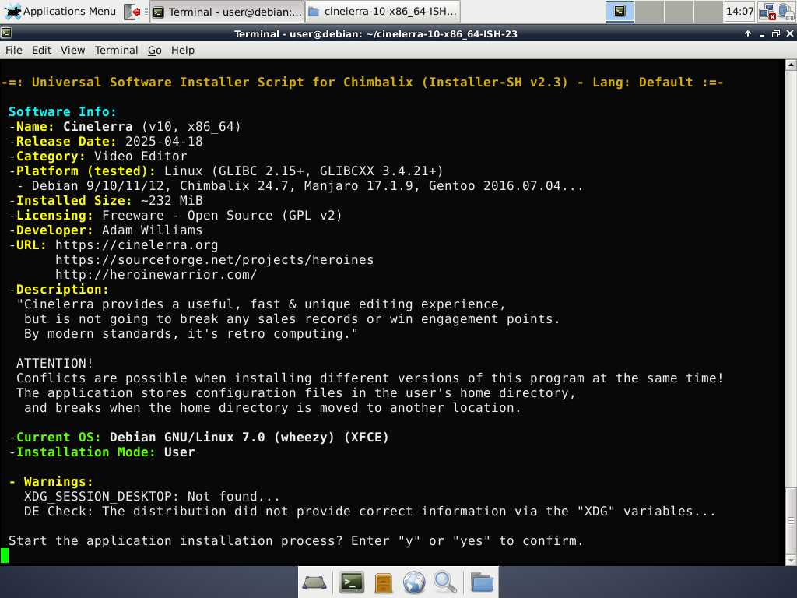The image size is (797, 598).
Task: Click the "Universal Software Installer Script" header line
Action: coord(363,83)
